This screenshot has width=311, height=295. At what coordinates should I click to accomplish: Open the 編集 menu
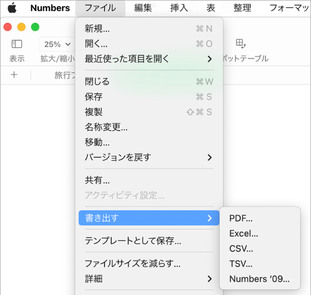(143, 8)
